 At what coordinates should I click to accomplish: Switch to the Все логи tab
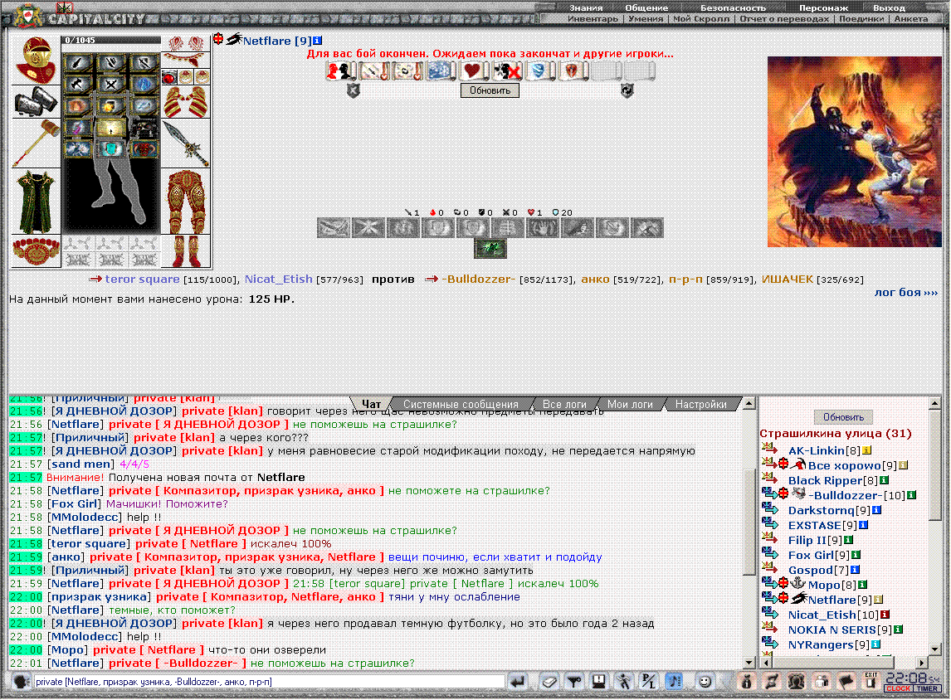tap(564, 404)
